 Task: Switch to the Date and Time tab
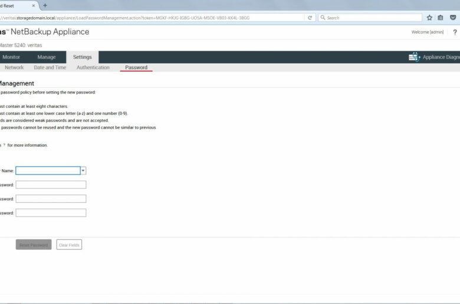pos(50,67)
